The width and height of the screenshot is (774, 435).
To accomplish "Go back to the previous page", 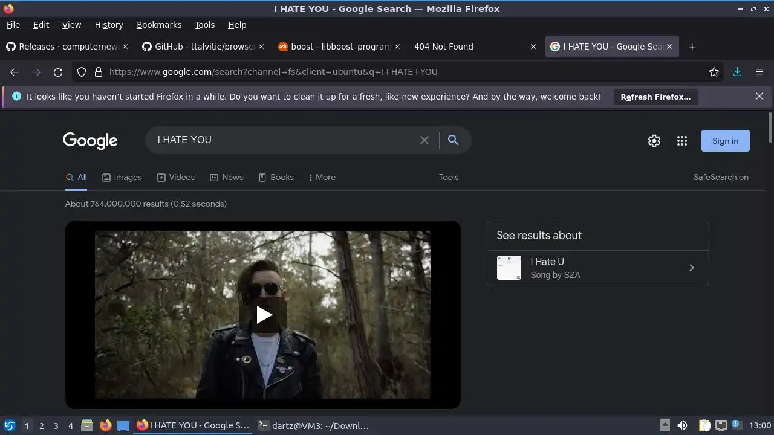I will tap(15, 72).
